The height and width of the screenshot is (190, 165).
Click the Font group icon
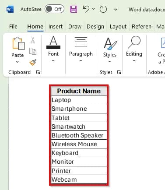[x=53, y=42]
